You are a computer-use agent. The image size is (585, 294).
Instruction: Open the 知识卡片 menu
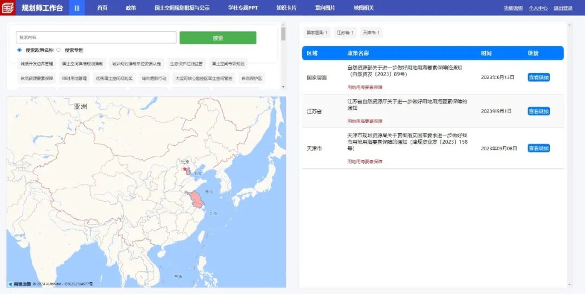click(287, 8)
